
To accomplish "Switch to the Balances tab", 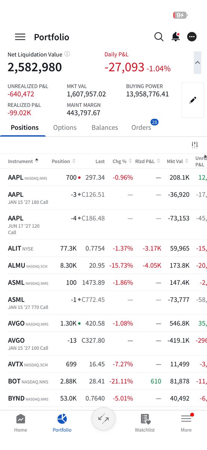I will (105, 127).
